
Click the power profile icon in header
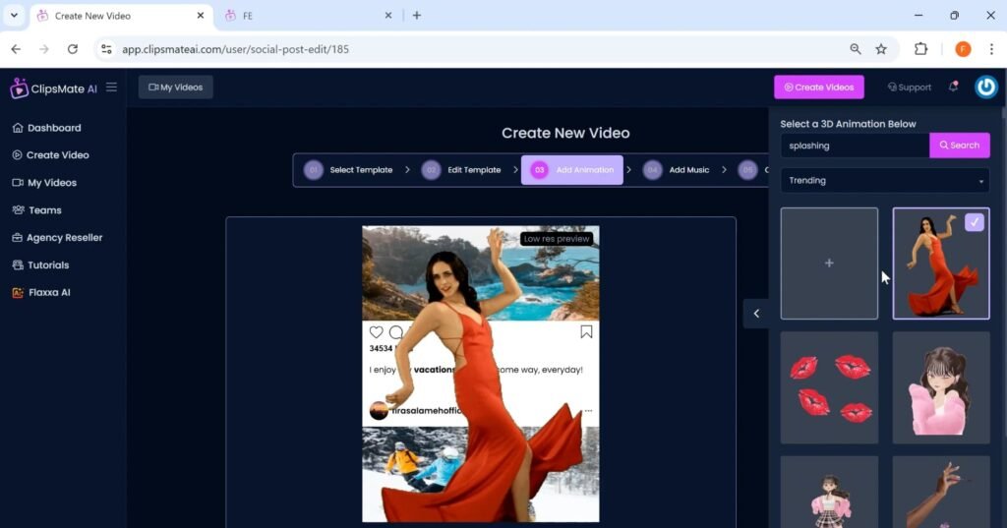(x=985, y=87)
